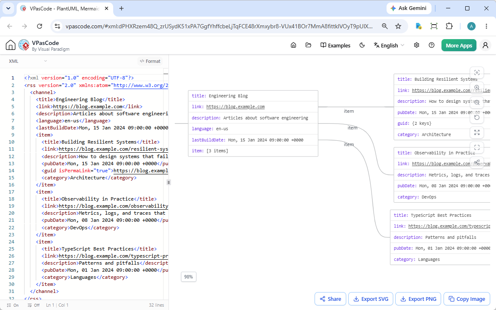Click category: Languages row in diagram
The width and height of the screenshot is (496, 310).
(x=440, y=259)
